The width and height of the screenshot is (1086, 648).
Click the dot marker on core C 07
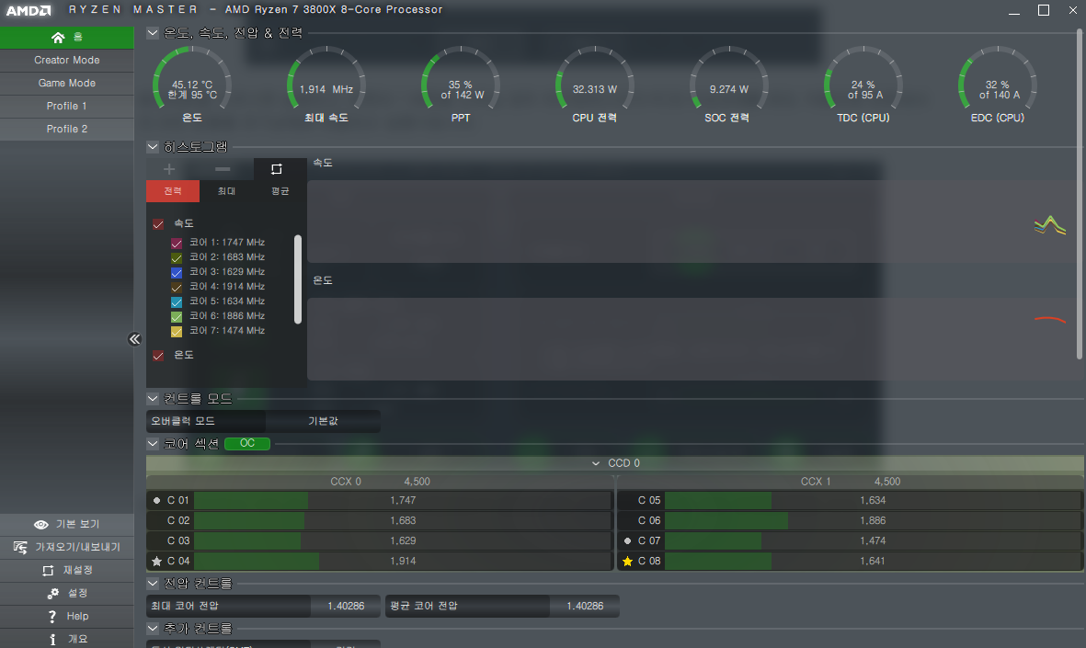tap(627, 540)
